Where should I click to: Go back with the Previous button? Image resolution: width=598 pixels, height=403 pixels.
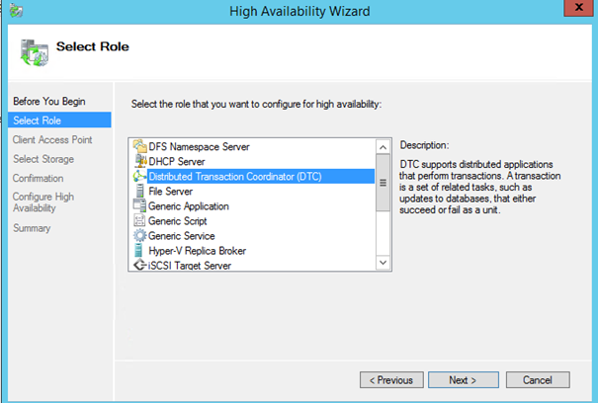click(x=391, y=379)
